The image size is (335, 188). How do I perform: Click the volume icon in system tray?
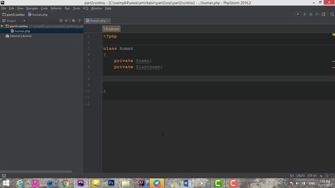297,183
